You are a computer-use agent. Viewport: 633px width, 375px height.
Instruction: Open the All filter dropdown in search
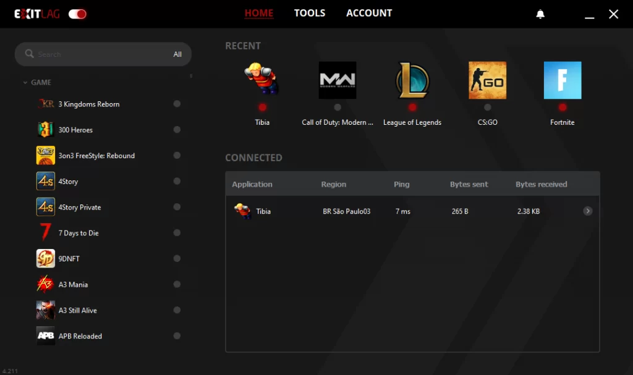click(177, 54)
